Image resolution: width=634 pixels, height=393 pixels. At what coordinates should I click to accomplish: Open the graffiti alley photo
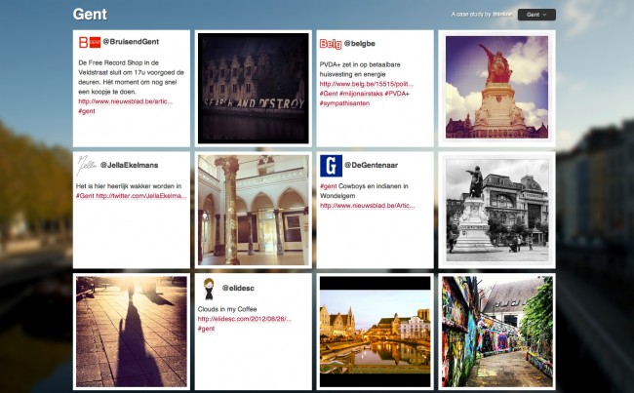tap(496, 332)
